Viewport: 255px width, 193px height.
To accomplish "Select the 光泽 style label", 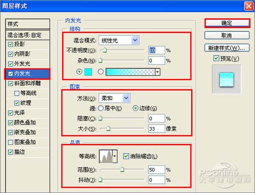I will [x=19, y=112].
